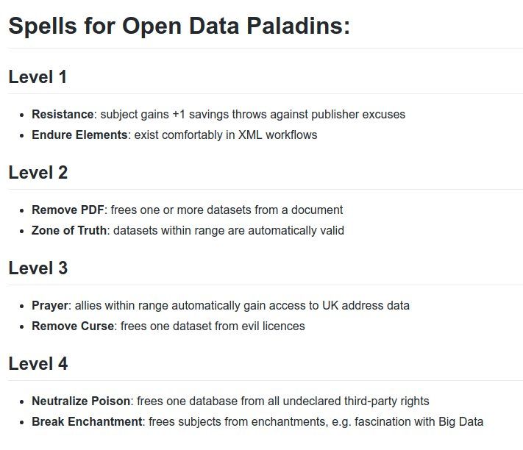This screenshot has height=450, width=523.
Task: Select the Level 1 heading
Action: (38, 77)
